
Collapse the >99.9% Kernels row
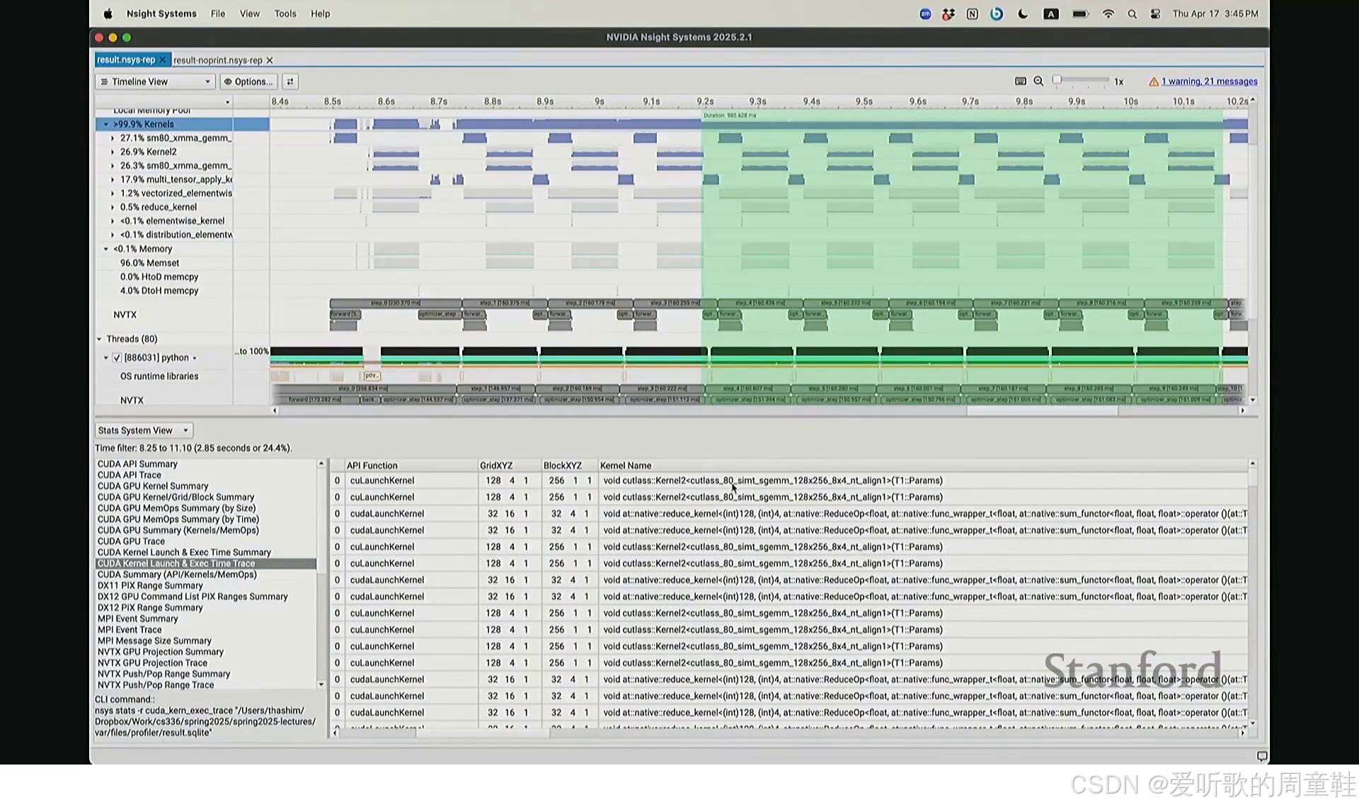106,125
